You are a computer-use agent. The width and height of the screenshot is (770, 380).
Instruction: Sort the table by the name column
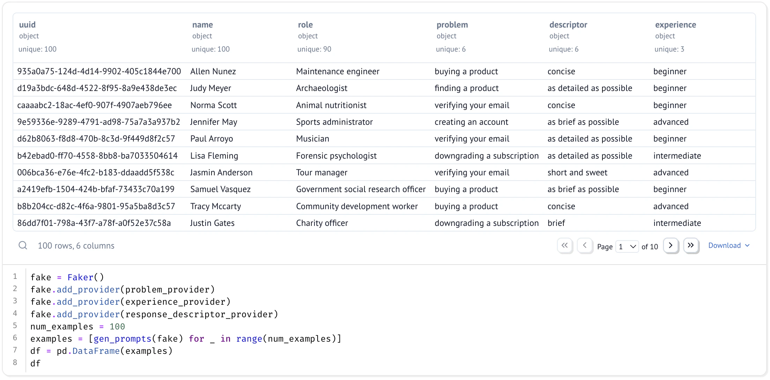tap(202, 25)
